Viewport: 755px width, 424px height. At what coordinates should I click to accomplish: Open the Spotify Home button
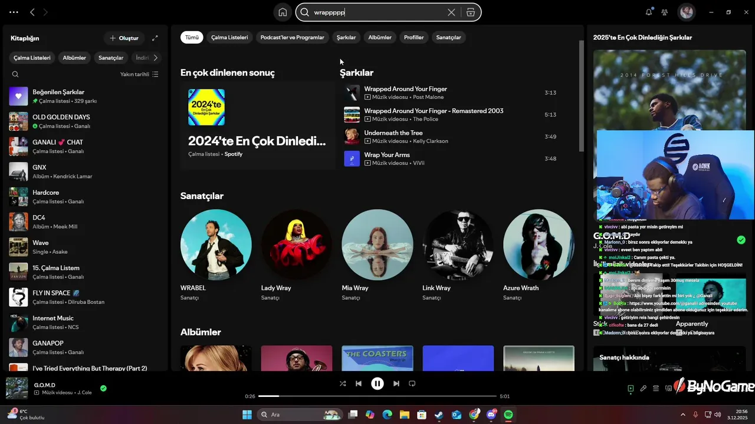tap(283, 12)
